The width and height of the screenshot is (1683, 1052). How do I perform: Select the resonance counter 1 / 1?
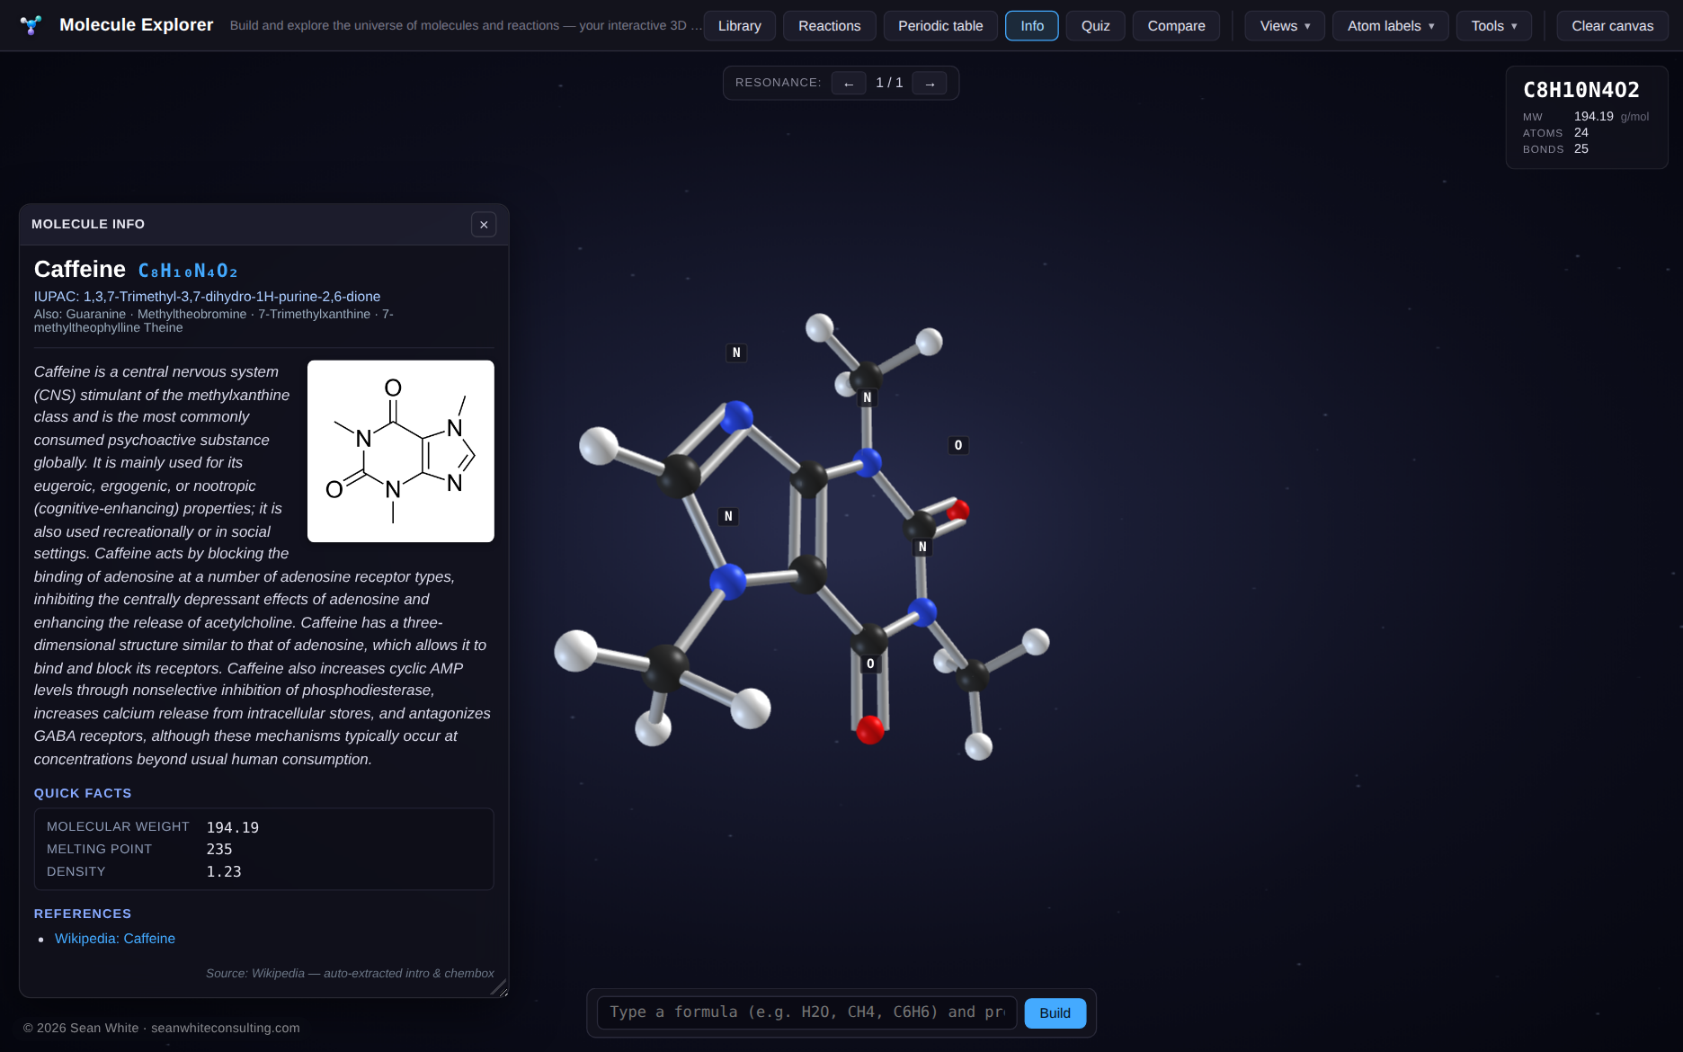889,83
